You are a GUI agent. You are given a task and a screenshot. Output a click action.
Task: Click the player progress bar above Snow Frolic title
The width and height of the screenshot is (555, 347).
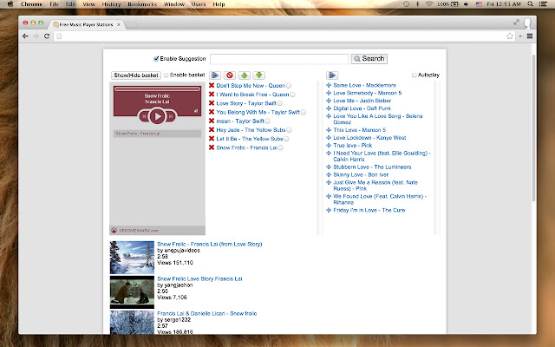[157, 89]
